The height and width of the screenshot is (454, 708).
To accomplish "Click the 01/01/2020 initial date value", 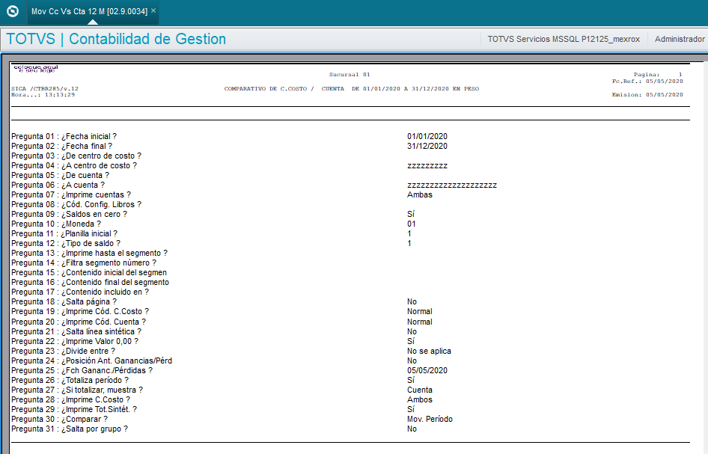I will click(427, 136).
